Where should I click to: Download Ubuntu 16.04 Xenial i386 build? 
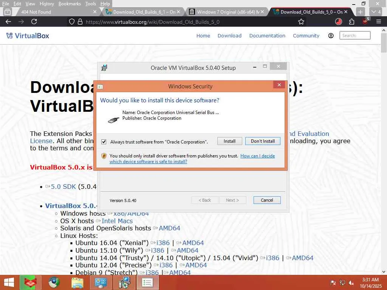tap(163, 243)
